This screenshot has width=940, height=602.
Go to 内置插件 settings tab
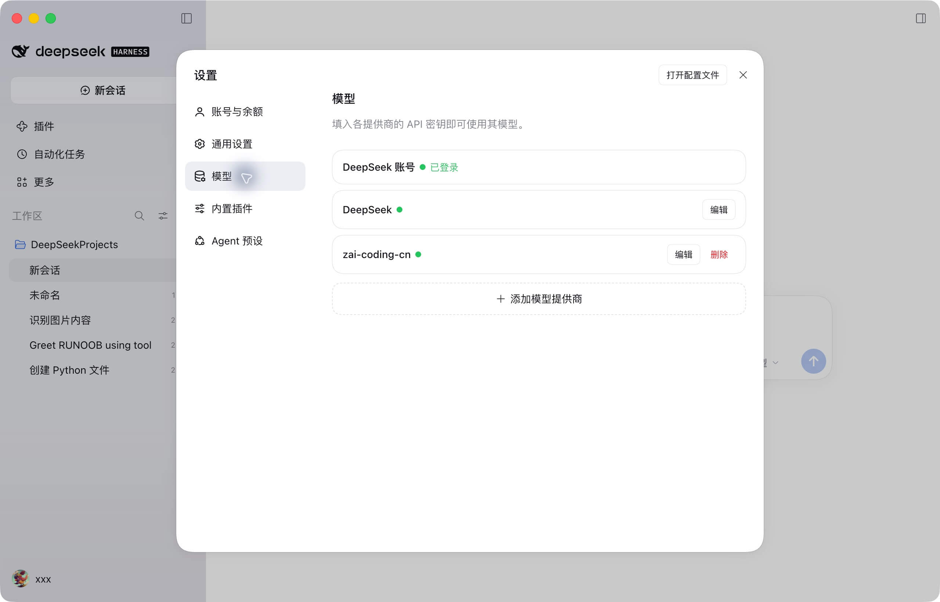pyautogui.click(x=245, y=208)
